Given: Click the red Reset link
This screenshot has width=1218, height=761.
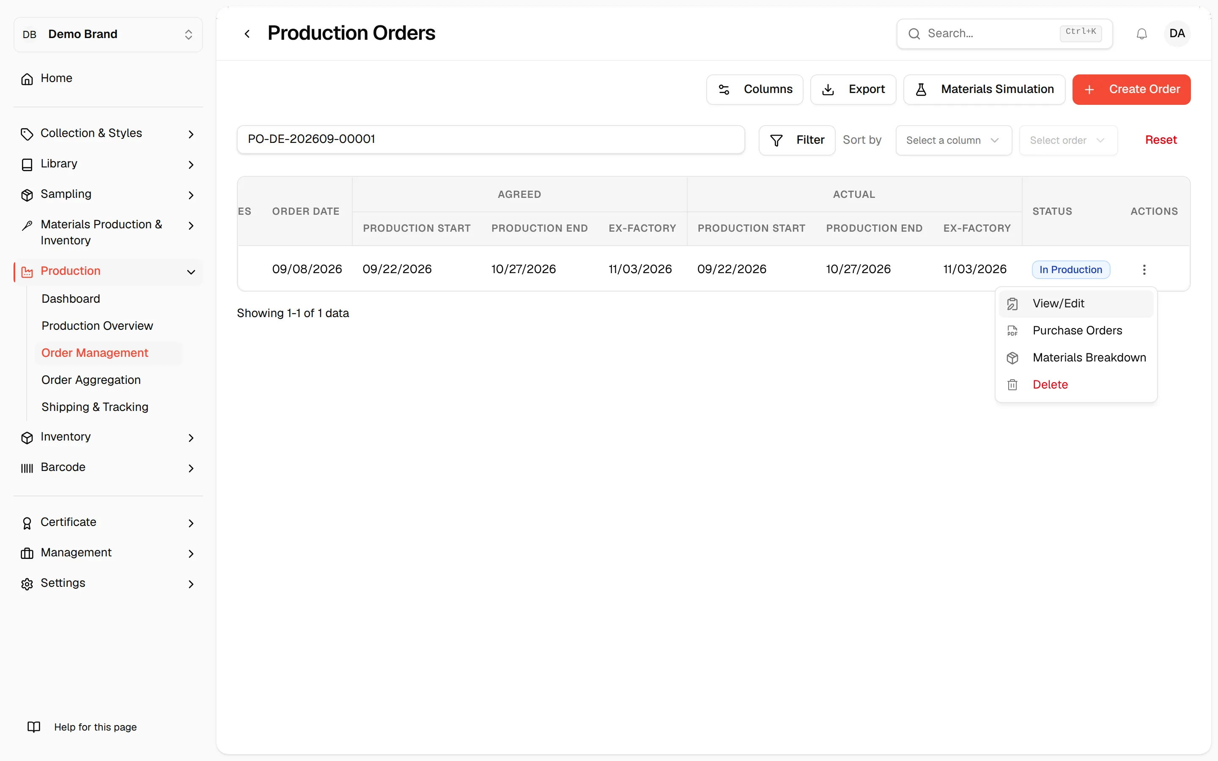Looking at the screenshot, I should pyautogui.click(x=1160, y=140).
